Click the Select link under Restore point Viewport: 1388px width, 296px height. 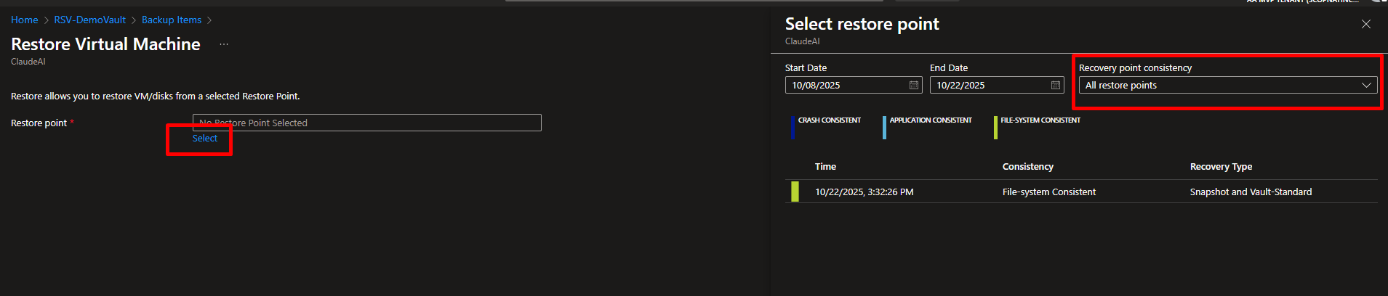[x=205, y=139]
